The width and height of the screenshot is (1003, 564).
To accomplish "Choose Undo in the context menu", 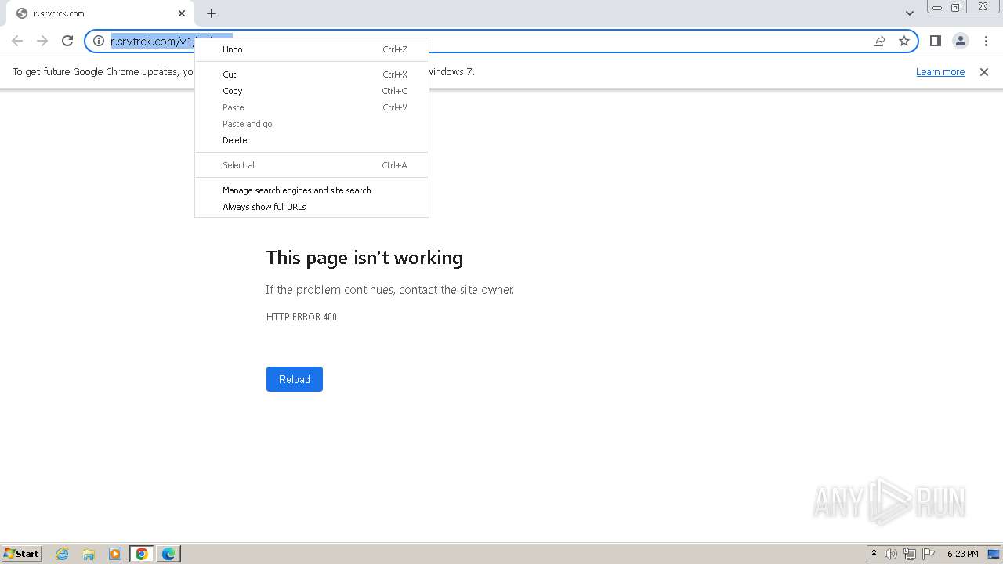I will [x=311, y=49].
